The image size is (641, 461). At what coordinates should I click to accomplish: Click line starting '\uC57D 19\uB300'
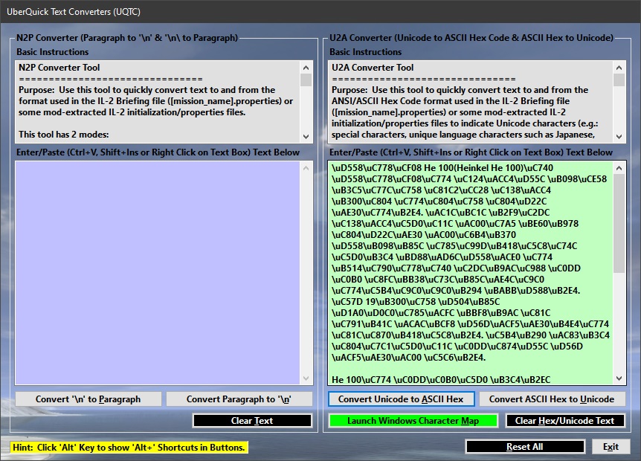tap(416, 302)
